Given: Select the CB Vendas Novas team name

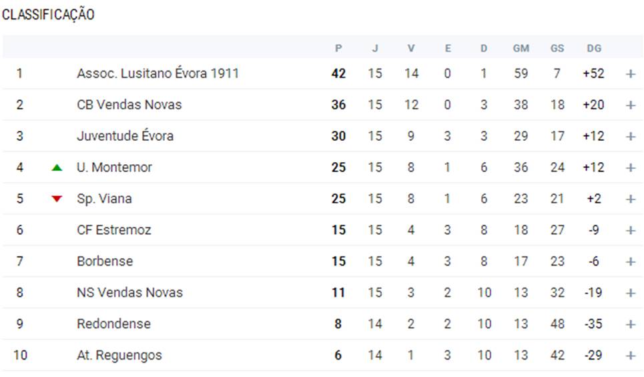Looking at the screenshot, I should point(129,105).
